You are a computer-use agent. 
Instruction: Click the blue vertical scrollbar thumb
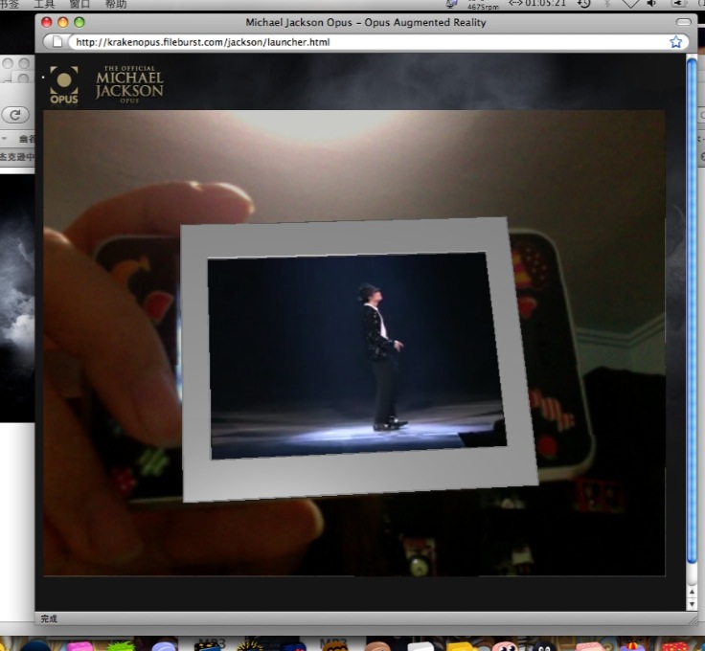692,311
